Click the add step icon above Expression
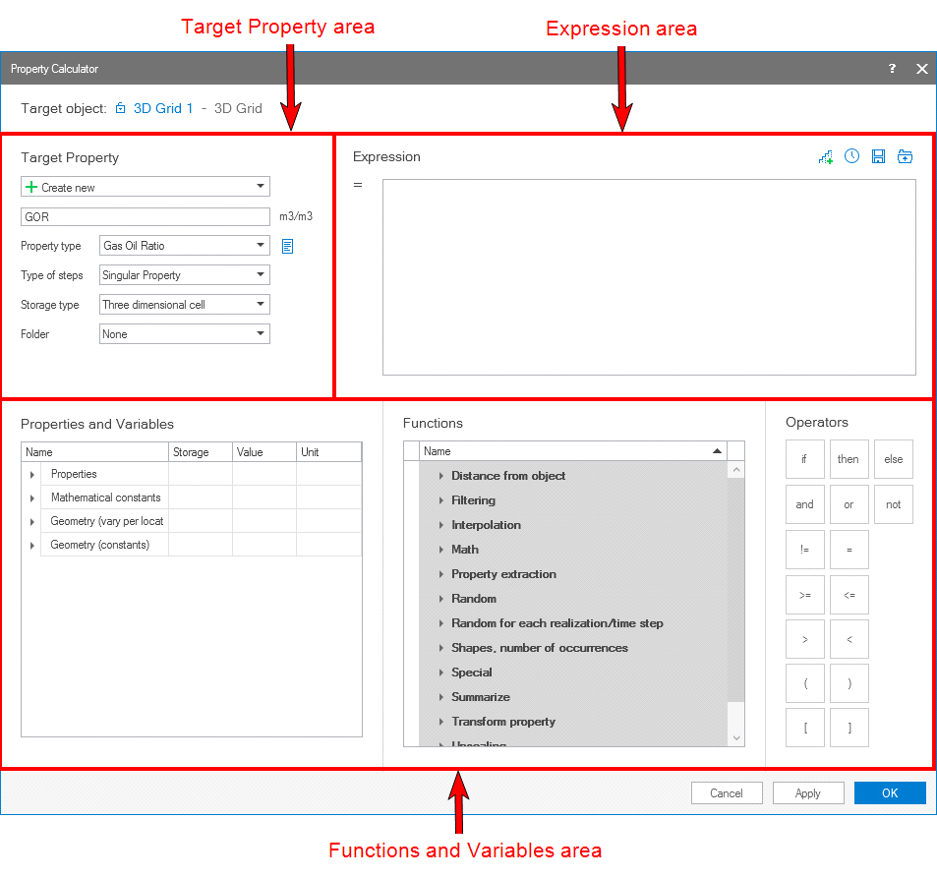Image resolution: width=937 pixels, height=878 pixels. (x=826, y=157)
